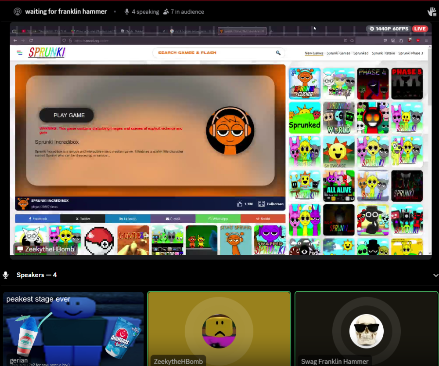
Task: Open the Sprunki Phase 3 menu item
Action: click(x=411, y=53)
